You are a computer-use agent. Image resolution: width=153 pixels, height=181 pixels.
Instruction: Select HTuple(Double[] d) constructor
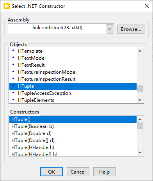(x=73, y=140)
